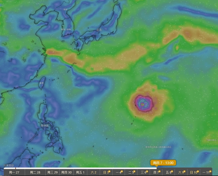Choose 周四 30 in the day bar

(66, 172)
